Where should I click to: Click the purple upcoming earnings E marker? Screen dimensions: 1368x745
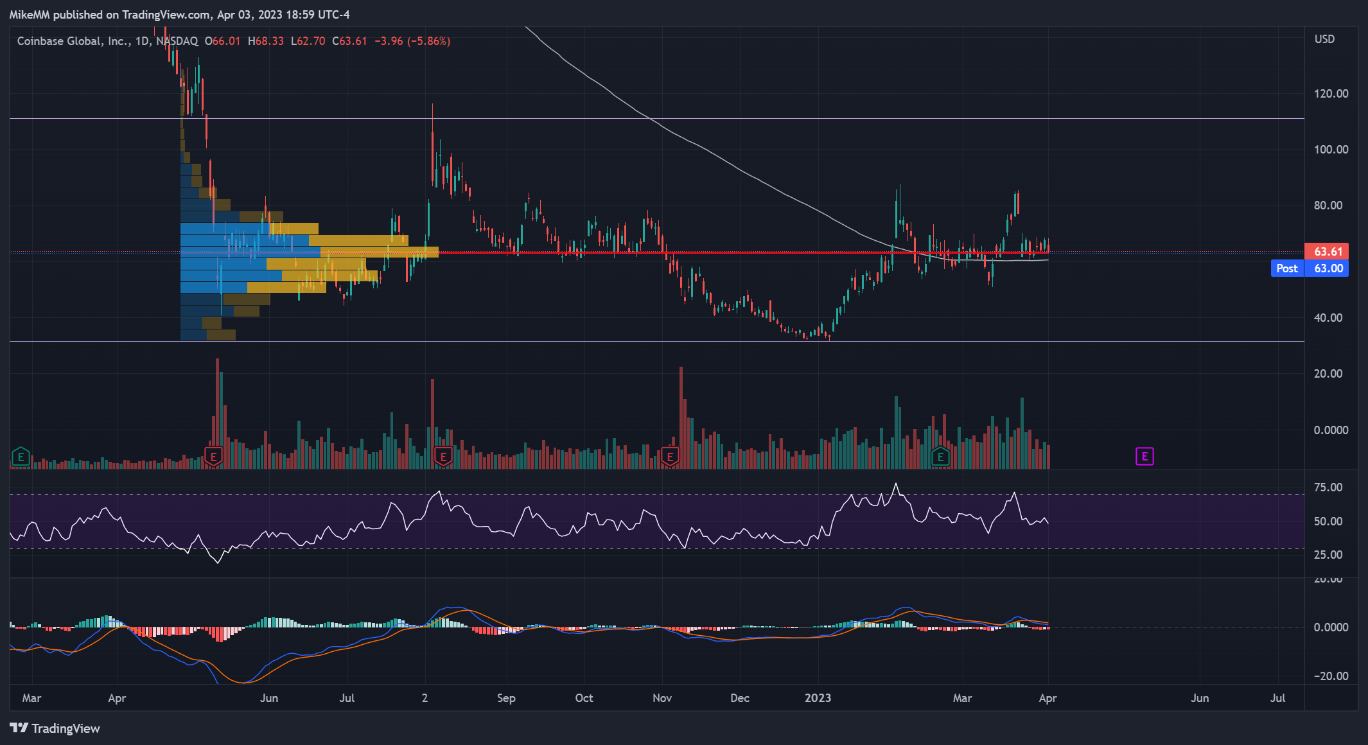tap(1144, 457)
